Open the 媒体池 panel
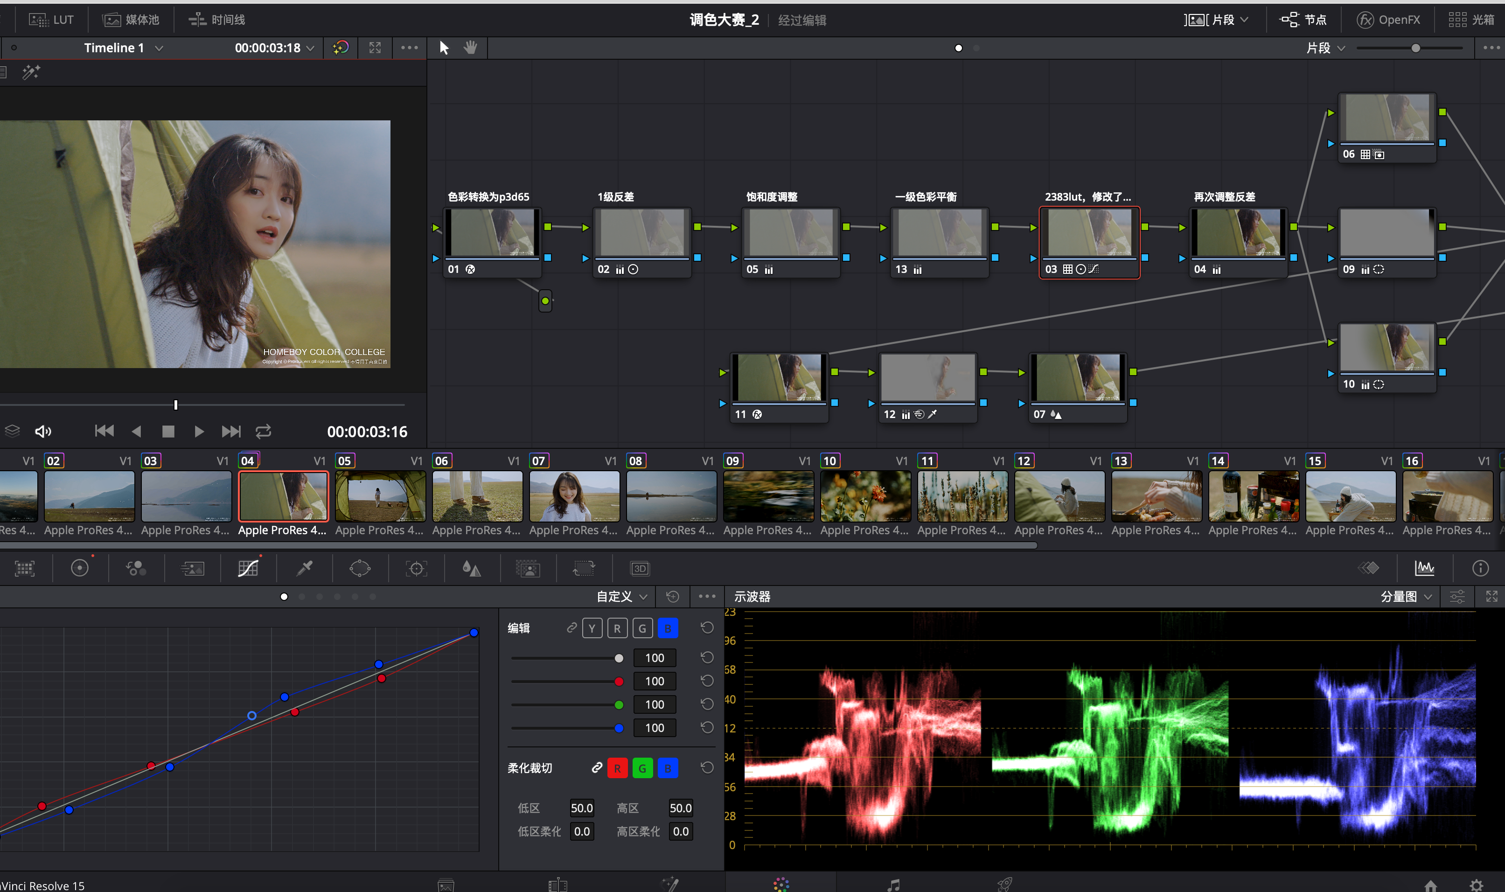Viewport: 1505px width, 892px height. [131, 20]
